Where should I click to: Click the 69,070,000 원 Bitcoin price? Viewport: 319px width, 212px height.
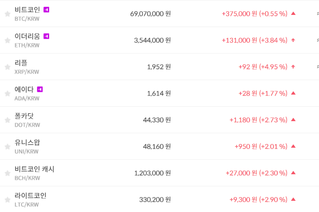coord(150,14)
